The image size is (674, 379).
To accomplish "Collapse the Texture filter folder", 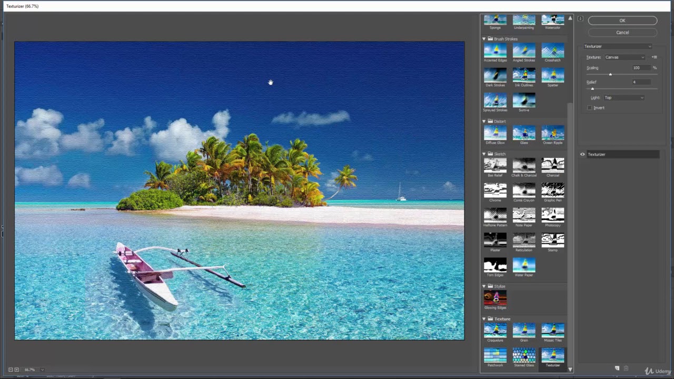I will click(484, 319).
